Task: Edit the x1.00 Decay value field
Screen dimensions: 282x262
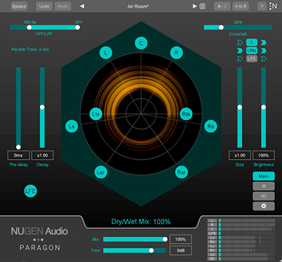Action: click(x=42, y=155)
